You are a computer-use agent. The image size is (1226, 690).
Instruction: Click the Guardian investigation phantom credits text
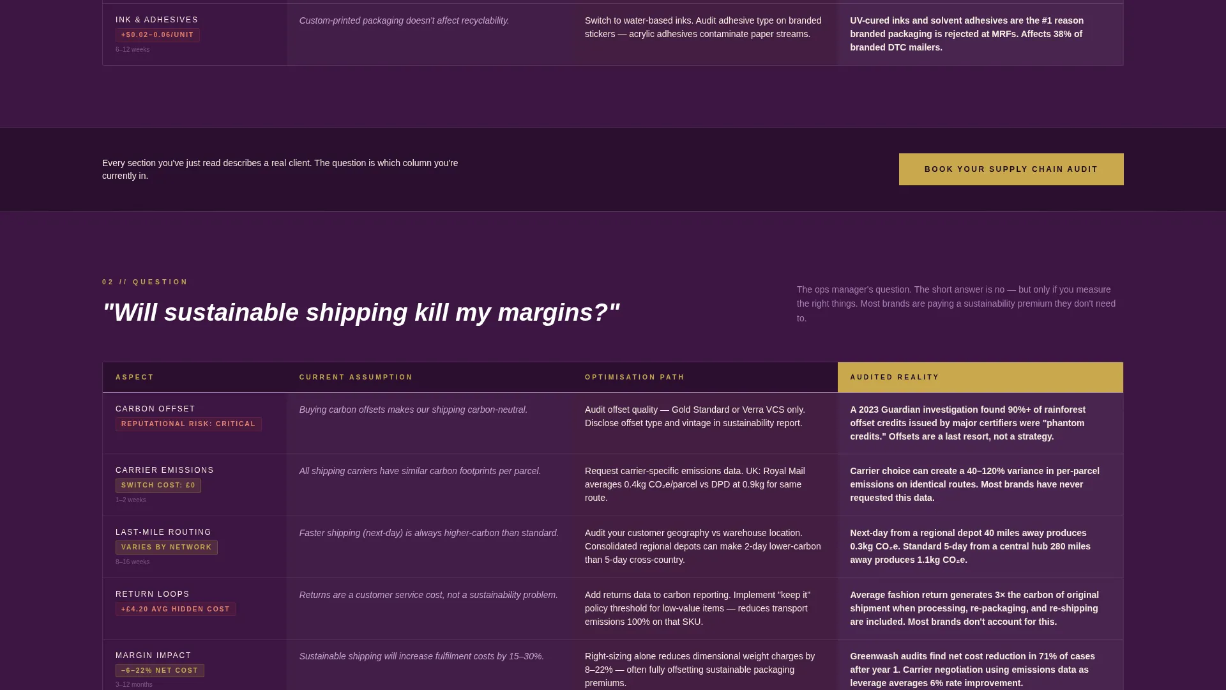pos(967,423)
